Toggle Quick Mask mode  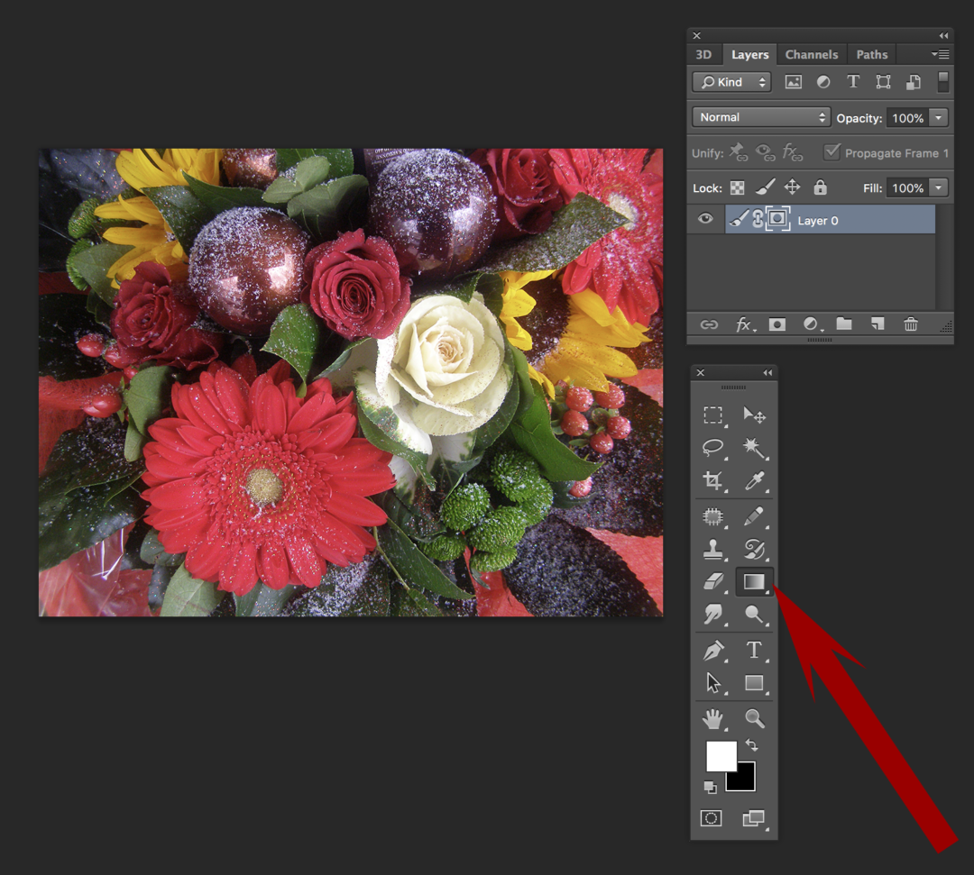tap(712, 818)
